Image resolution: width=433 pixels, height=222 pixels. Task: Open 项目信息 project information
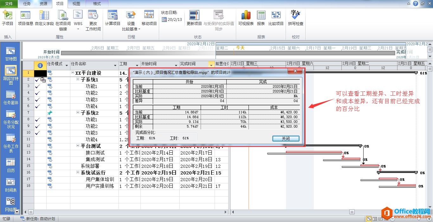25,18
